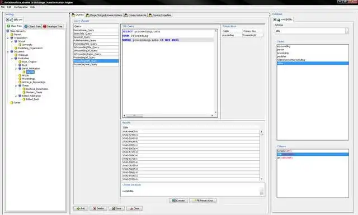Click the University class icon

coord(20,45)
